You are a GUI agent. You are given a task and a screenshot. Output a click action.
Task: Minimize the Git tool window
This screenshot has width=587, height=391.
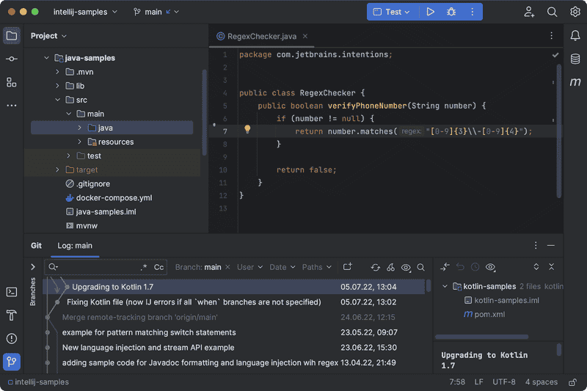point(551,246)
